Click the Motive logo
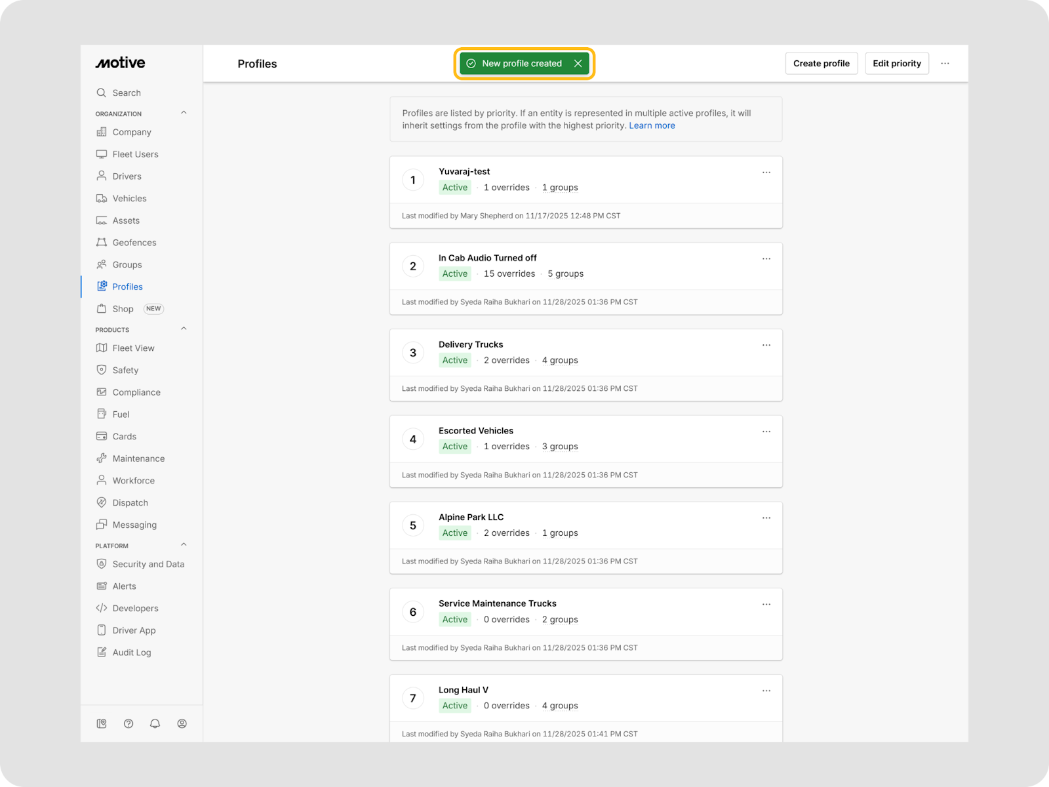The image size is (1049, 787). click(x=121, y=63)
